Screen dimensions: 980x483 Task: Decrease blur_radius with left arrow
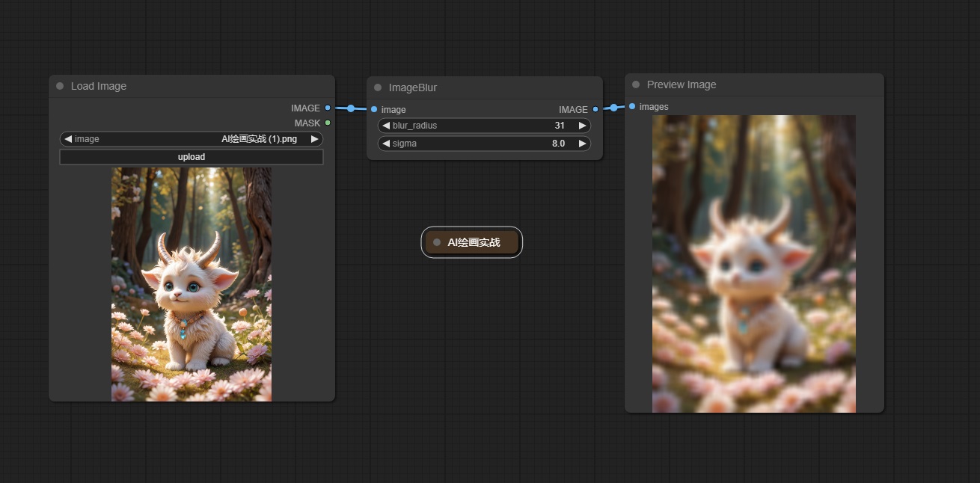386,126
